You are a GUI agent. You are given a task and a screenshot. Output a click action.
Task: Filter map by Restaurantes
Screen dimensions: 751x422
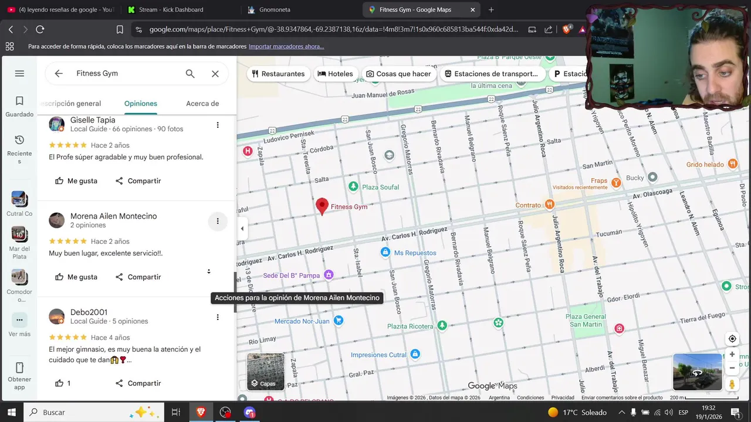point(278,74)
